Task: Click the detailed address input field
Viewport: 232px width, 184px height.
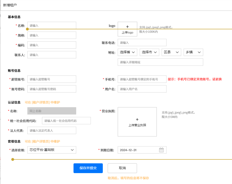Action: [x=160, y=62]
